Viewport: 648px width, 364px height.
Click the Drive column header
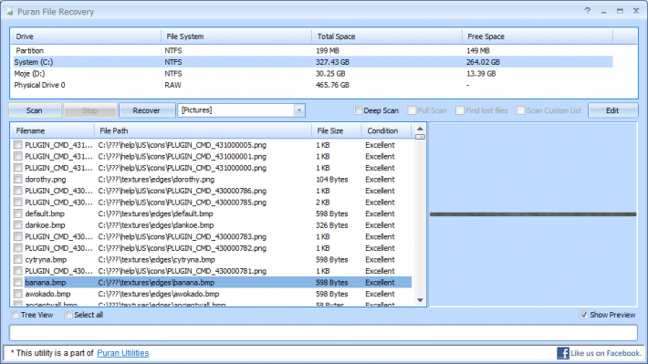(86, 36)
